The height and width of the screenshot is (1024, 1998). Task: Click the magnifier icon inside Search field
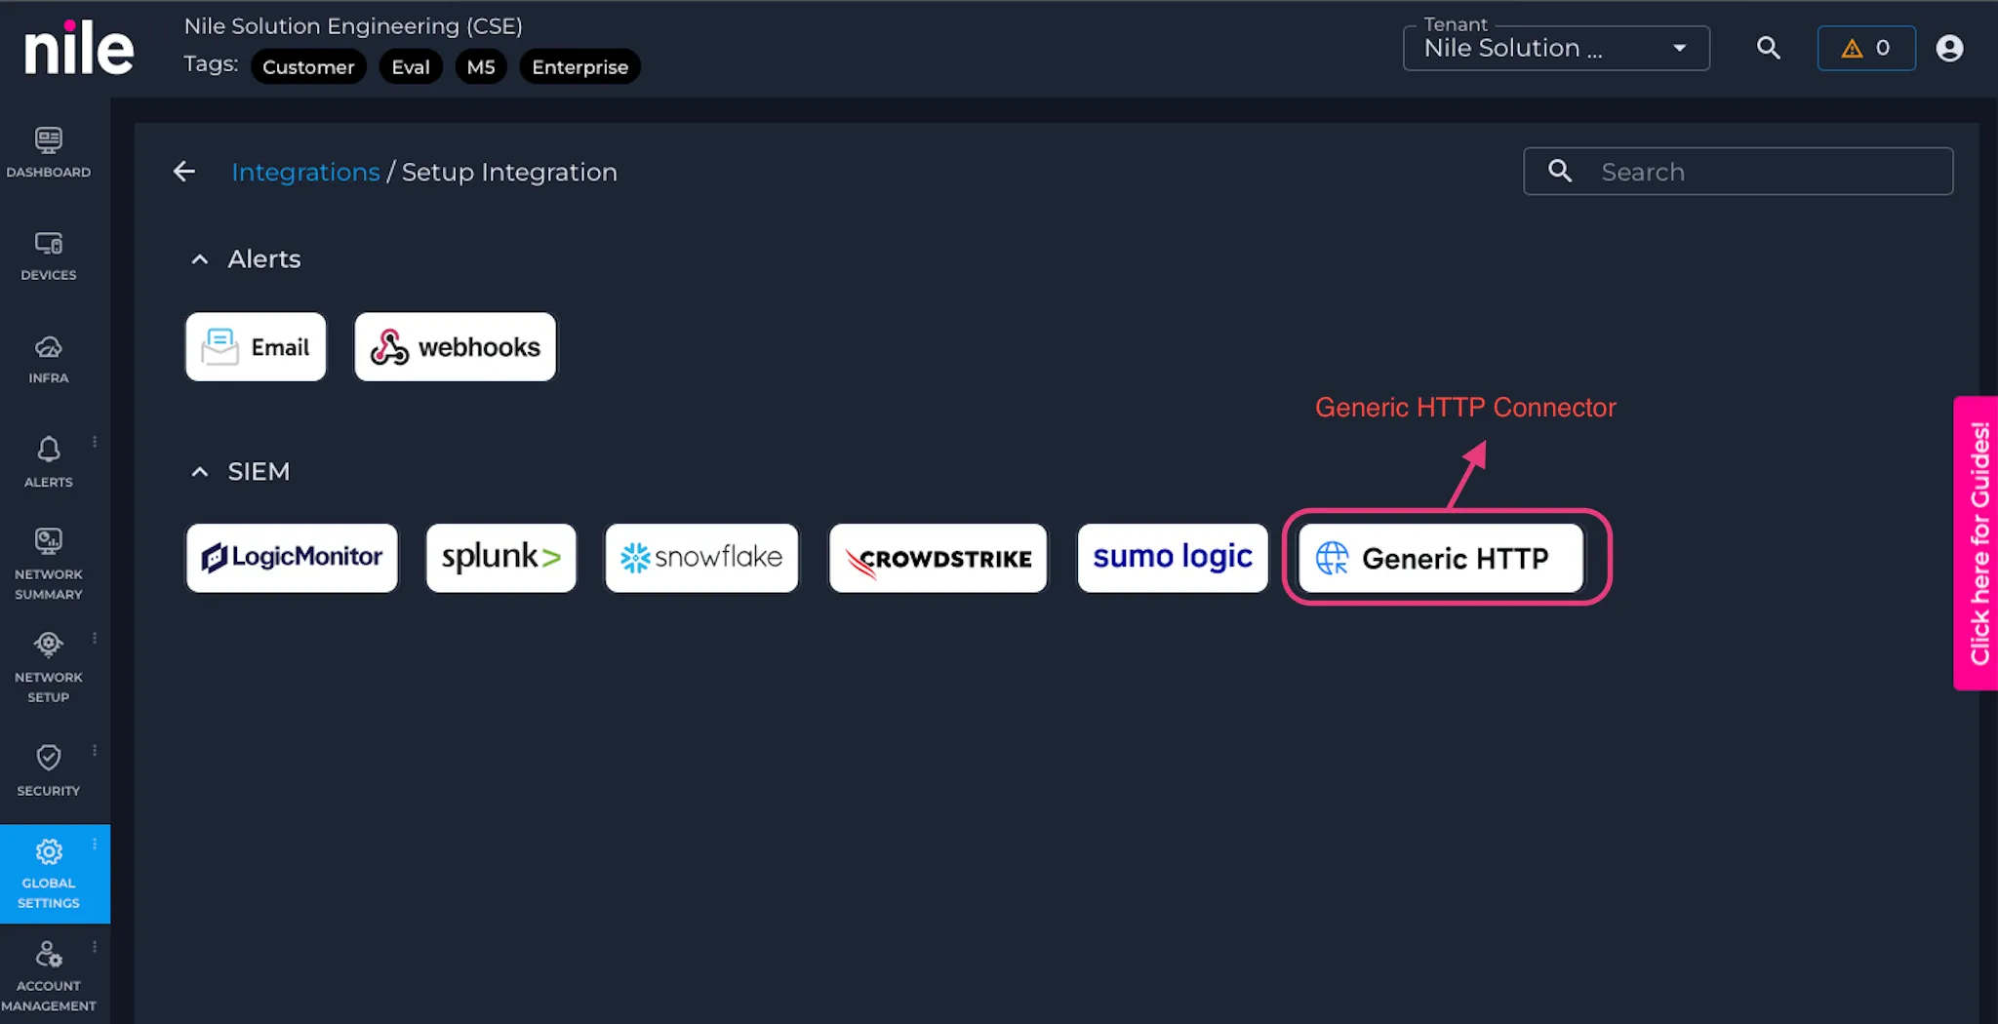click(1560, 171)
